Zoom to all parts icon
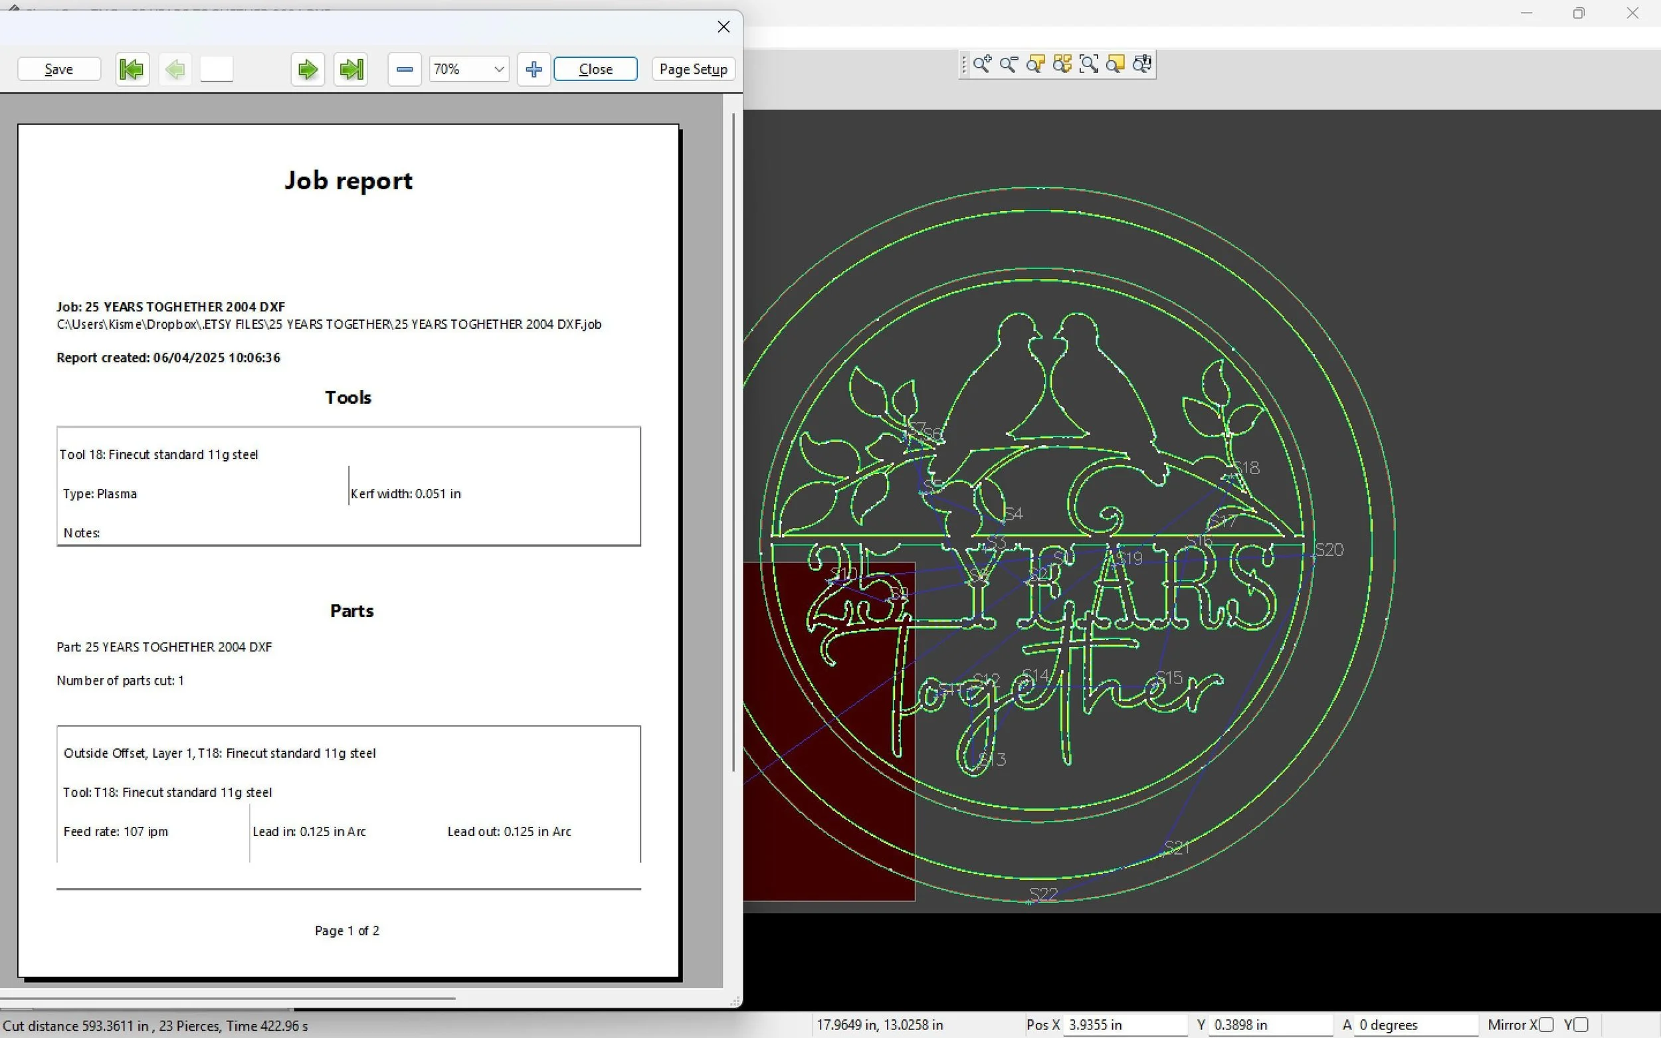Image resolution: width=1661 pixels, height=1038 pixels. [1062, 64]
